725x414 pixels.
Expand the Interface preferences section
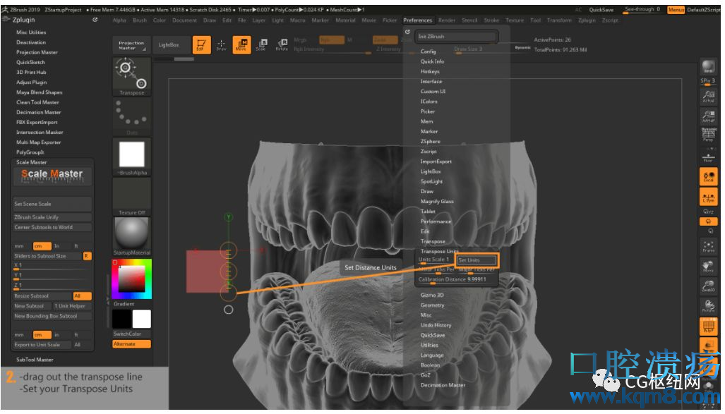(x=431, y=81)
